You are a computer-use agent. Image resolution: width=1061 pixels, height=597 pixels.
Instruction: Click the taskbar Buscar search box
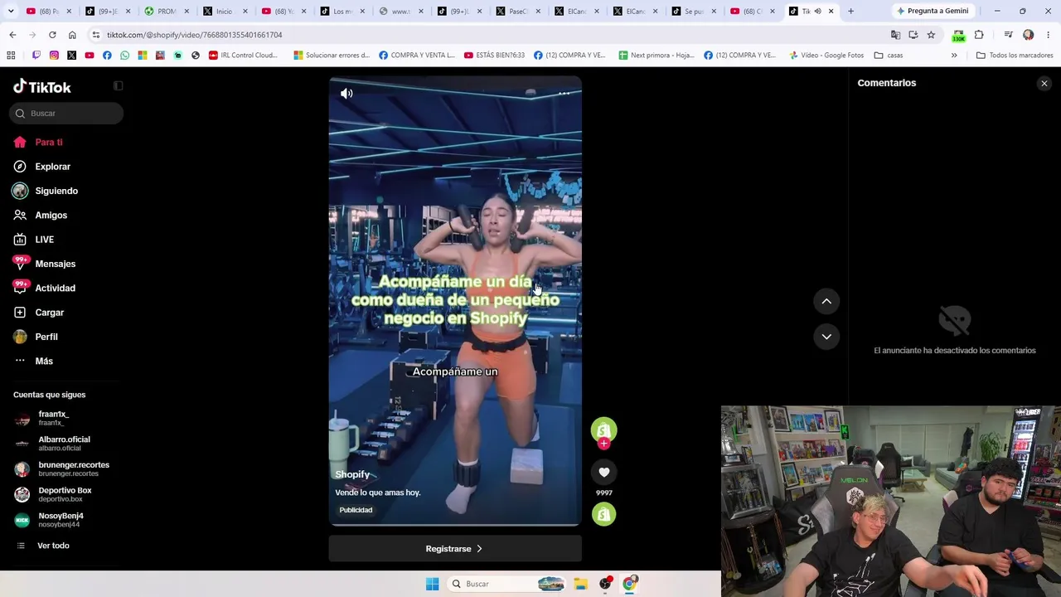tap(507, 584)
